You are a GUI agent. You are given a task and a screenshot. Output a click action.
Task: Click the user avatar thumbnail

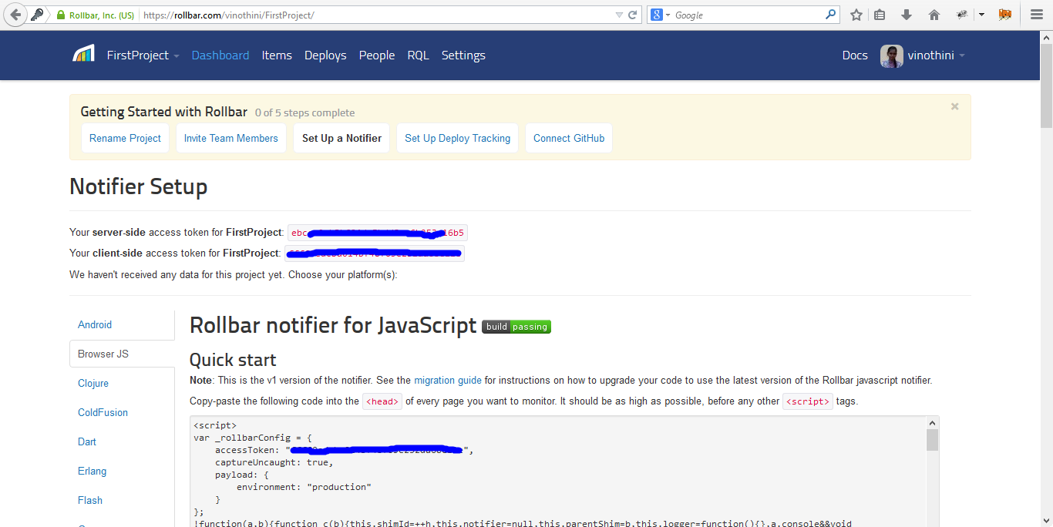[892, 55]
